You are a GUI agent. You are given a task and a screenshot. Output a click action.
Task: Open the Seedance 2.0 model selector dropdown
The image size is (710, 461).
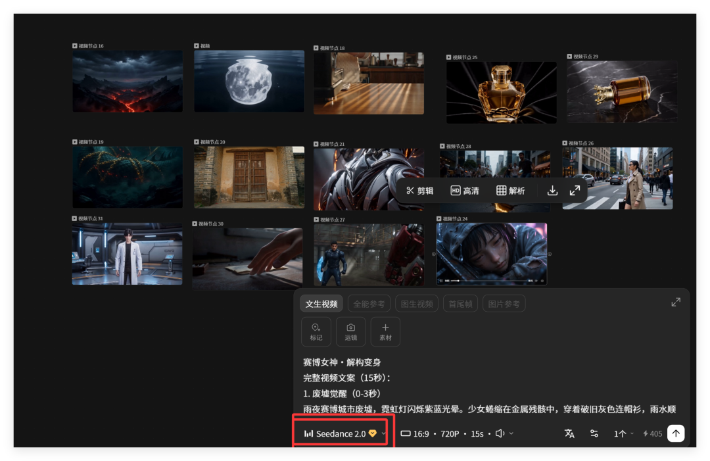[x=341, y=433]
